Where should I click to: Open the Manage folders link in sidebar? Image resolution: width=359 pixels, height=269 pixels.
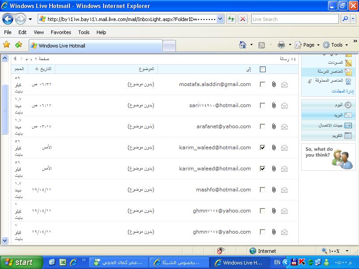click(342, 91)
